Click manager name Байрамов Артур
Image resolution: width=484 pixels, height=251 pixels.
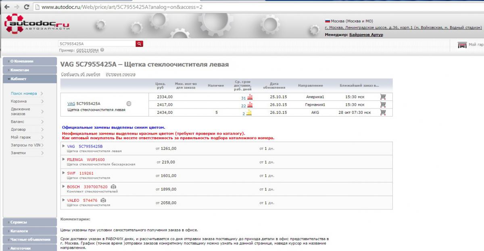click(x=367, y=35)
